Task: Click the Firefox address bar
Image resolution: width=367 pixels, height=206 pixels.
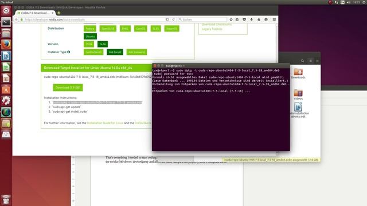Action: pyautogui.click(x=93, y=19)
